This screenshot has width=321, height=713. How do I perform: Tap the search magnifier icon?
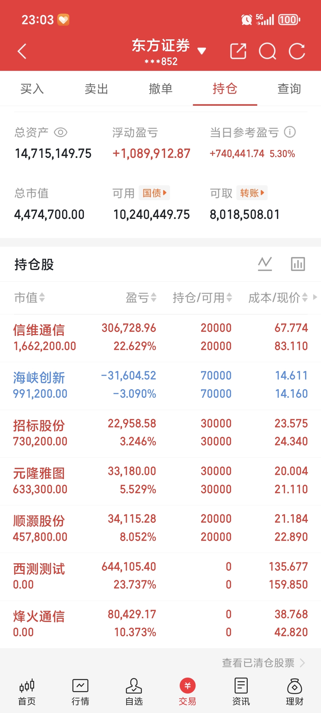[267, 51]
